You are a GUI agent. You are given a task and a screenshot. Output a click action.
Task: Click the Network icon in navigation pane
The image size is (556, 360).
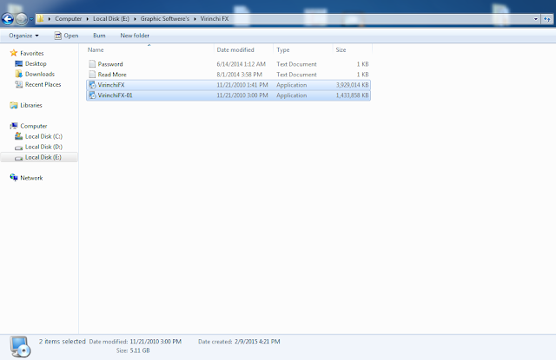click(x=14, y=178)
